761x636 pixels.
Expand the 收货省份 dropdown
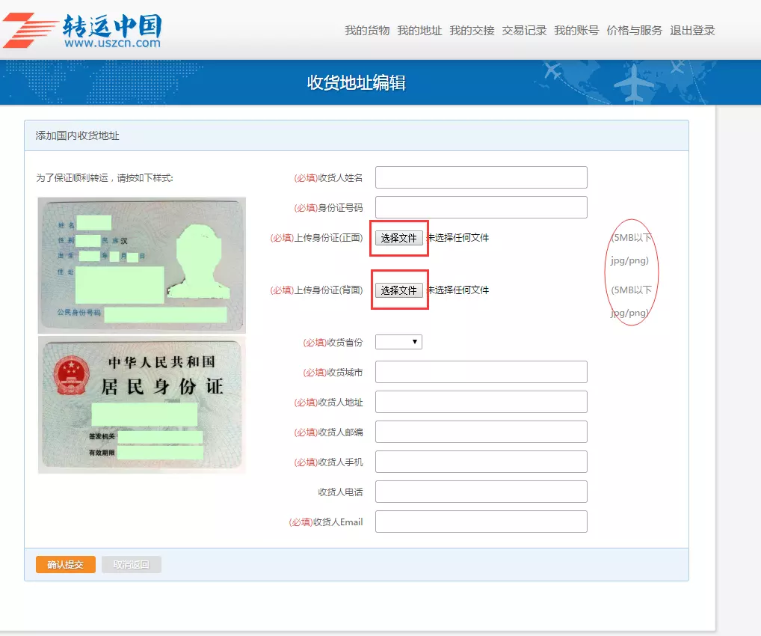[398, 342]
